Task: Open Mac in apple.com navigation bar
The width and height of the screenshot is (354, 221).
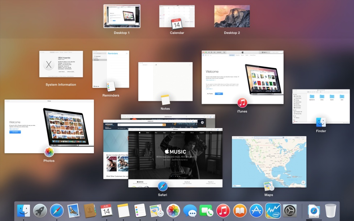Action: pos(156,133)
